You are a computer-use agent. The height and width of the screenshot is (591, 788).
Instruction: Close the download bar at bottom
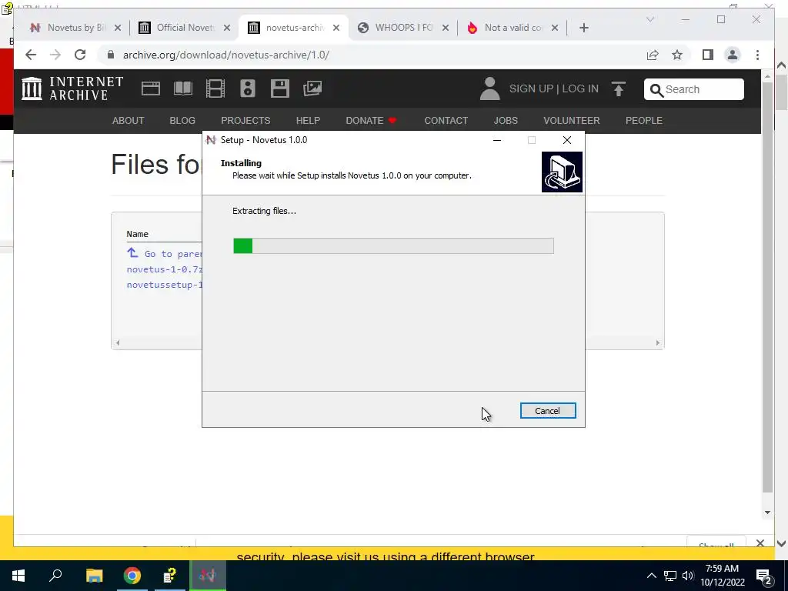coord(760,543)
